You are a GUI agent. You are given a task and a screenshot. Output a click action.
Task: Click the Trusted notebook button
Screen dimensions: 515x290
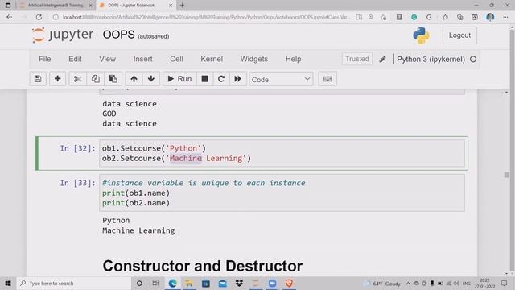tap(357, 59)
